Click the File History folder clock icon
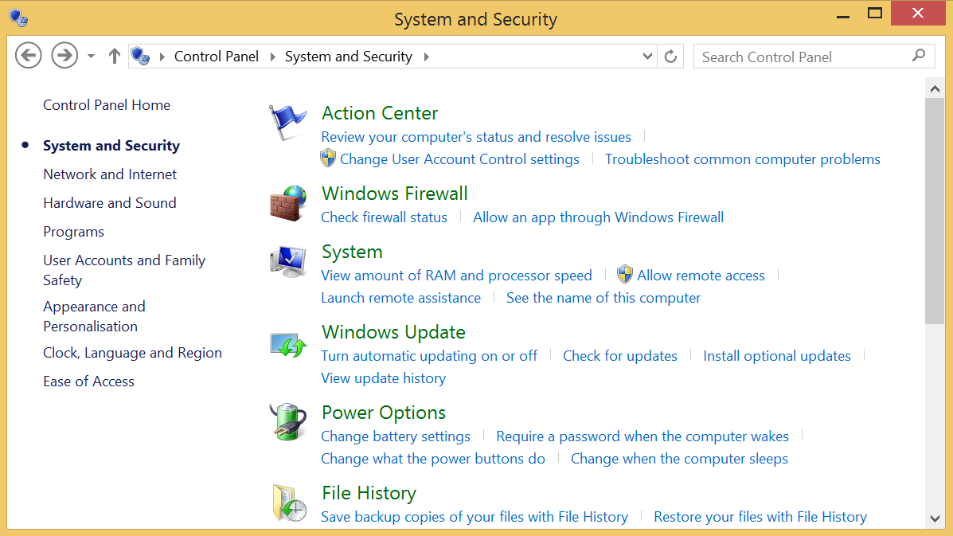Viewport: 953px width, 536px height. coord(289,503)
